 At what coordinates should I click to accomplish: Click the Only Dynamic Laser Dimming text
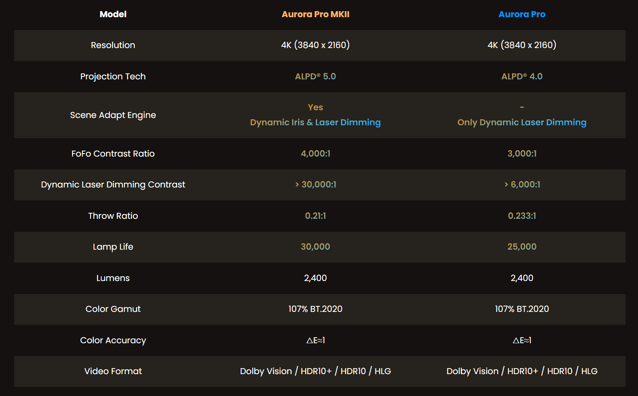click(522, 122)
